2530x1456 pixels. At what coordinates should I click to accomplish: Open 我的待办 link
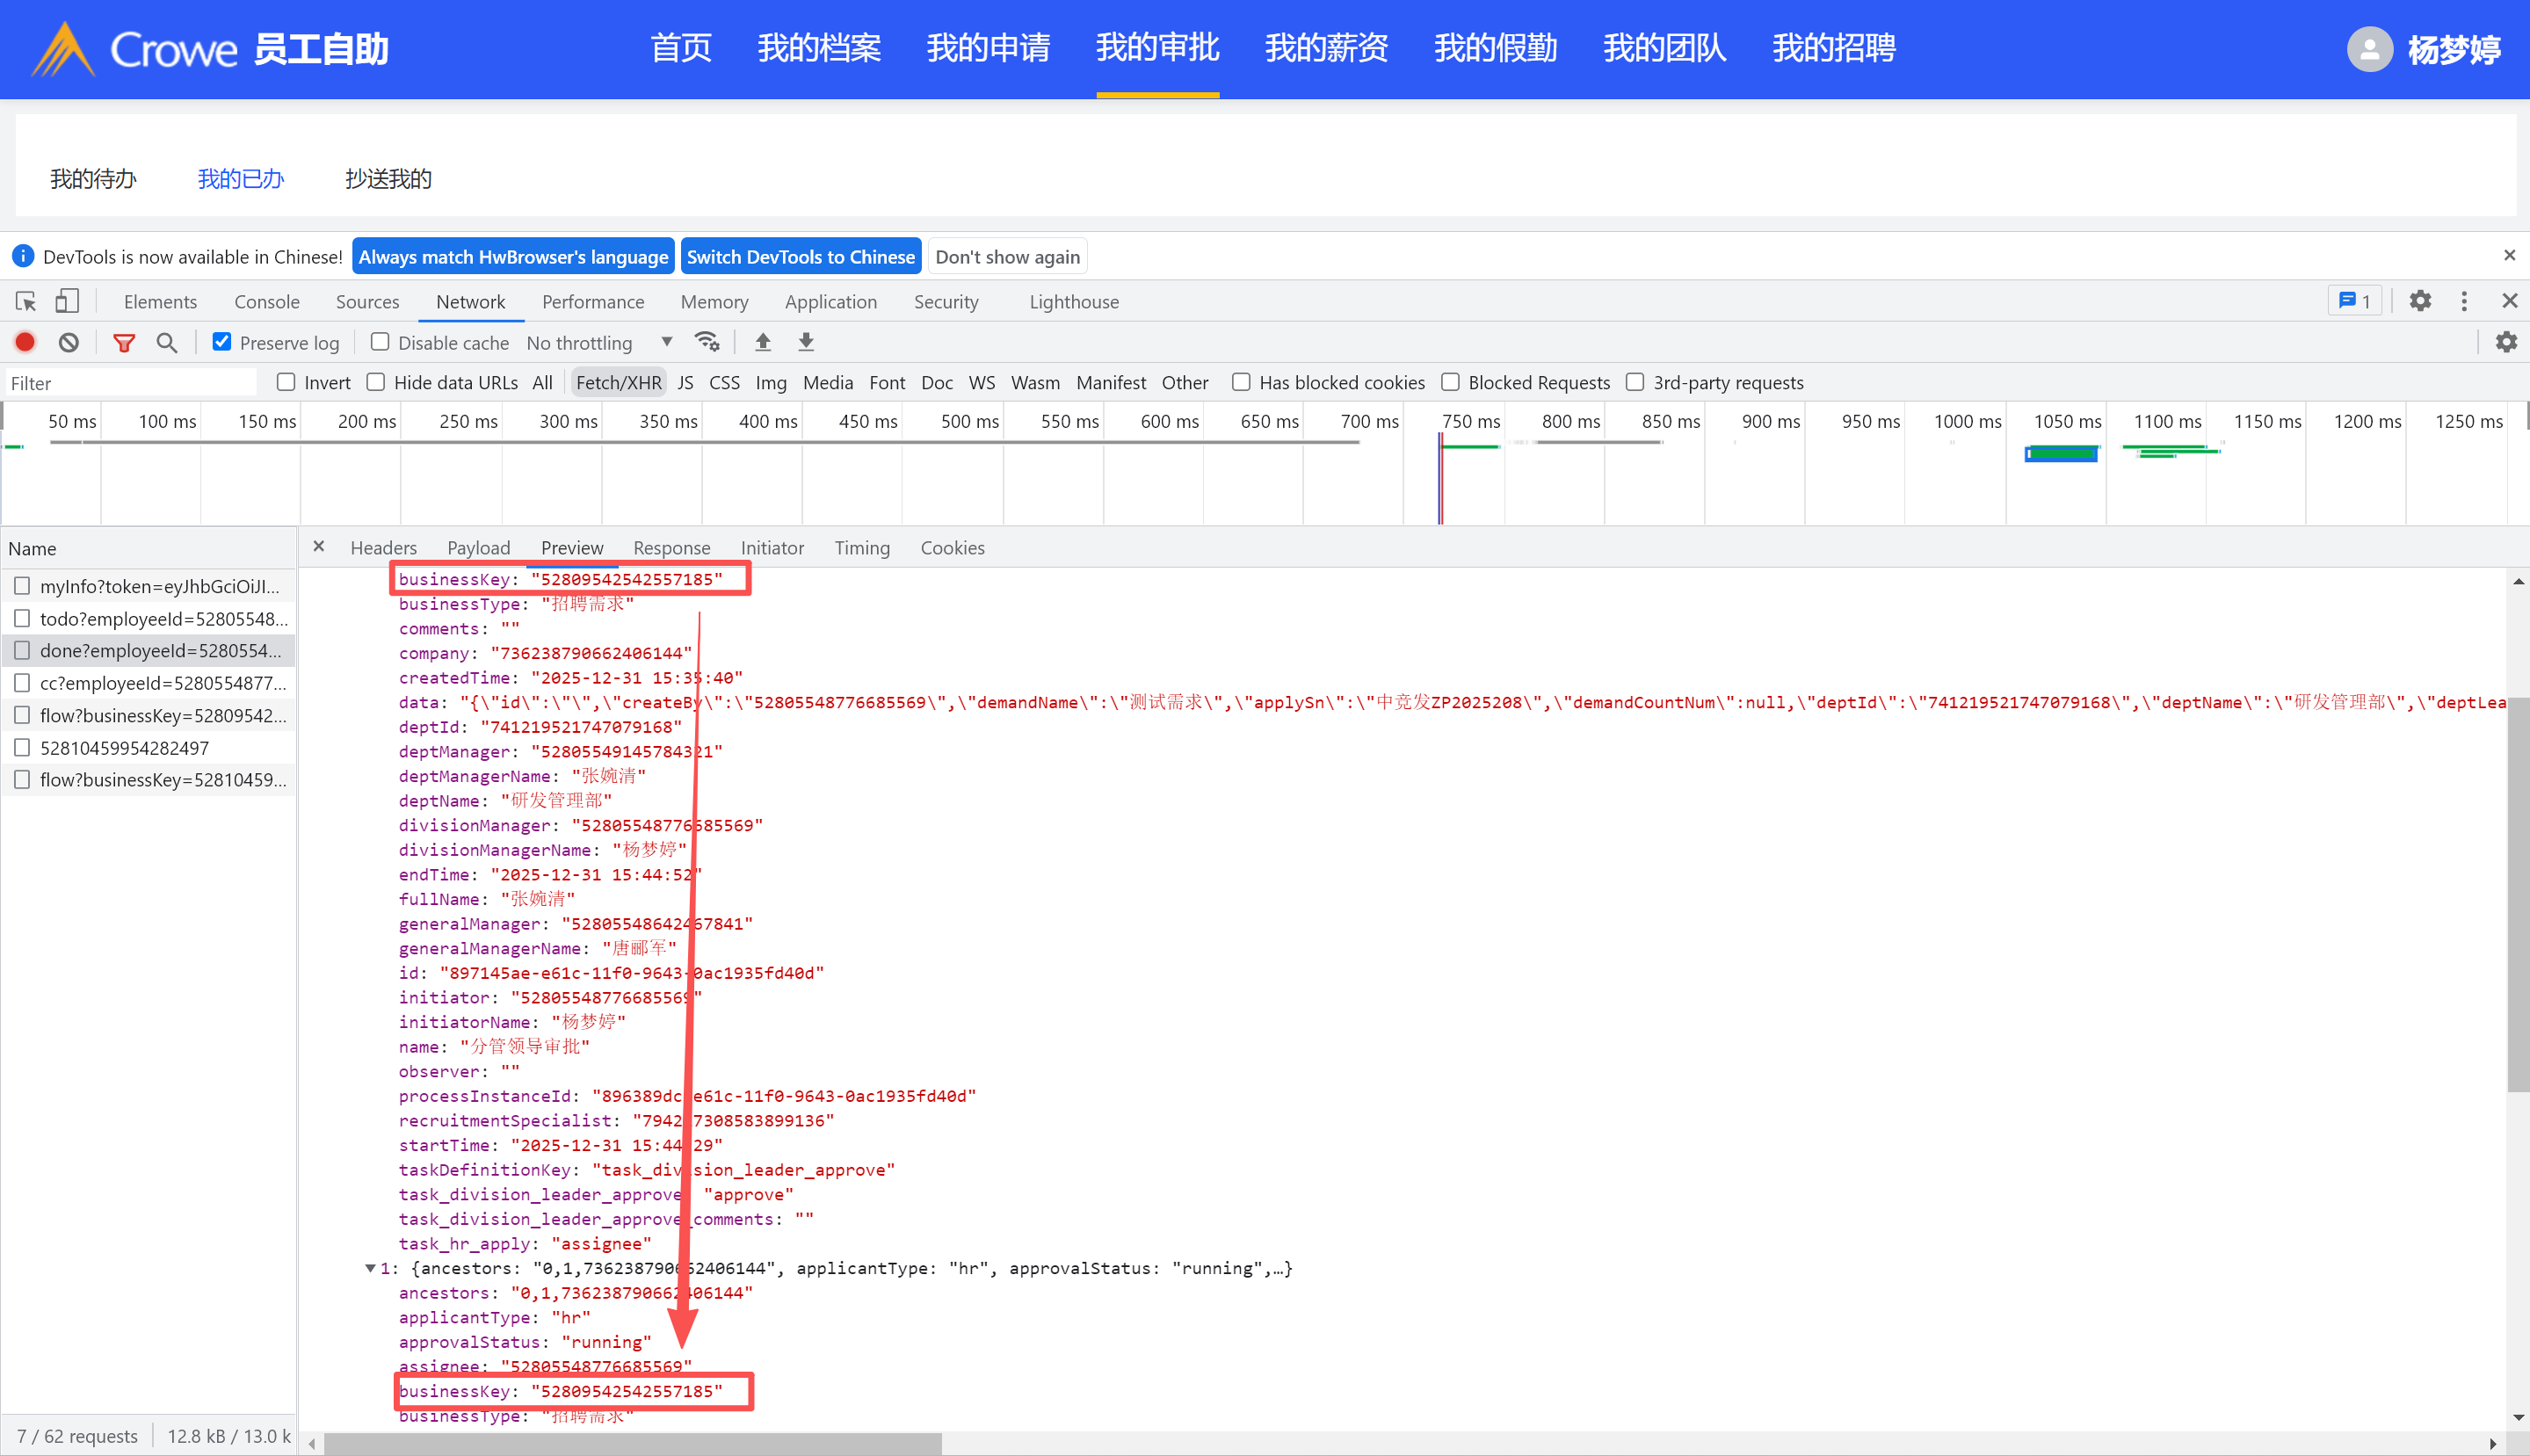click(93, 179)
